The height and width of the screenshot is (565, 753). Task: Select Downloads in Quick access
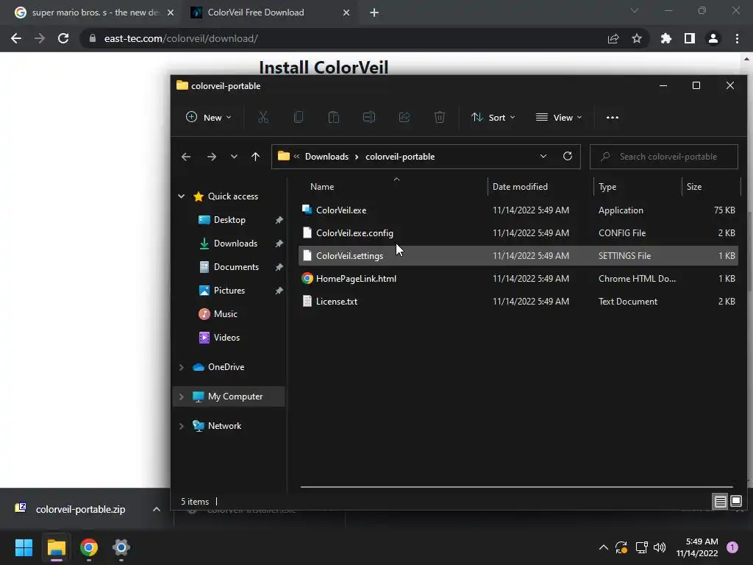[x=235, y=243]
